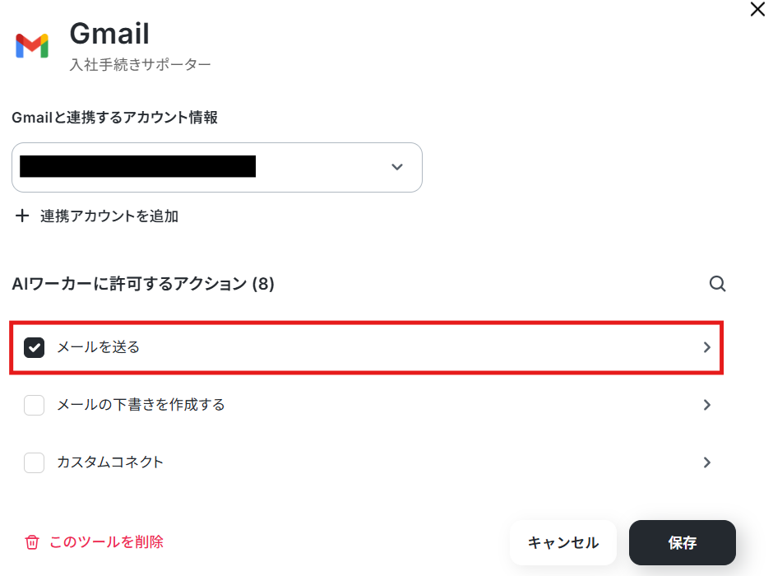
Task: Uncheck the メールを送る checkbox
Action: pyautogui.click(x=34, y=348)
